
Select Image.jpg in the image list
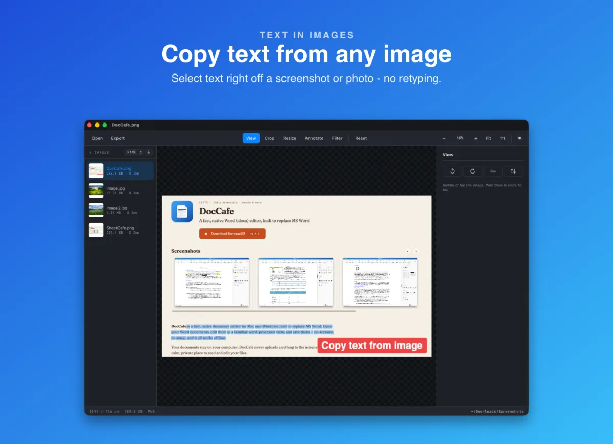(x=121, y=190)
